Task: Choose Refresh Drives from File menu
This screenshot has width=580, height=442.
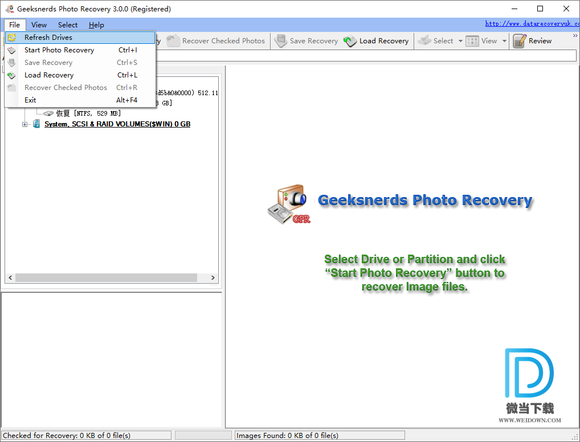Action: 80,38
